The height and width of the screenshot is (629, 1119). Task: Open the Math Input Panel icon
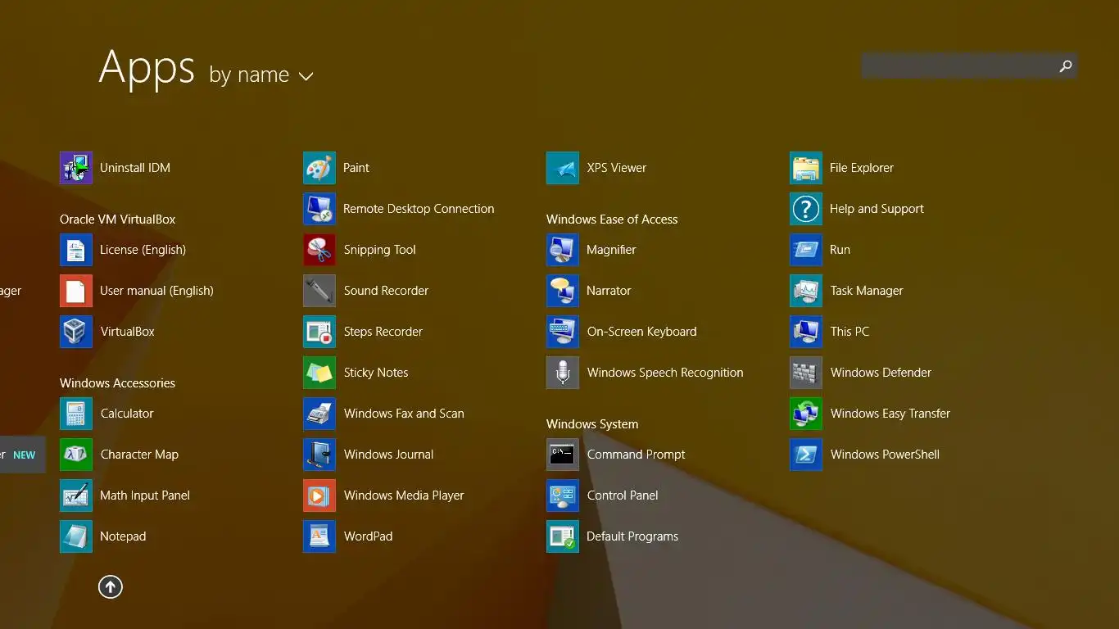tap(76, 496)
